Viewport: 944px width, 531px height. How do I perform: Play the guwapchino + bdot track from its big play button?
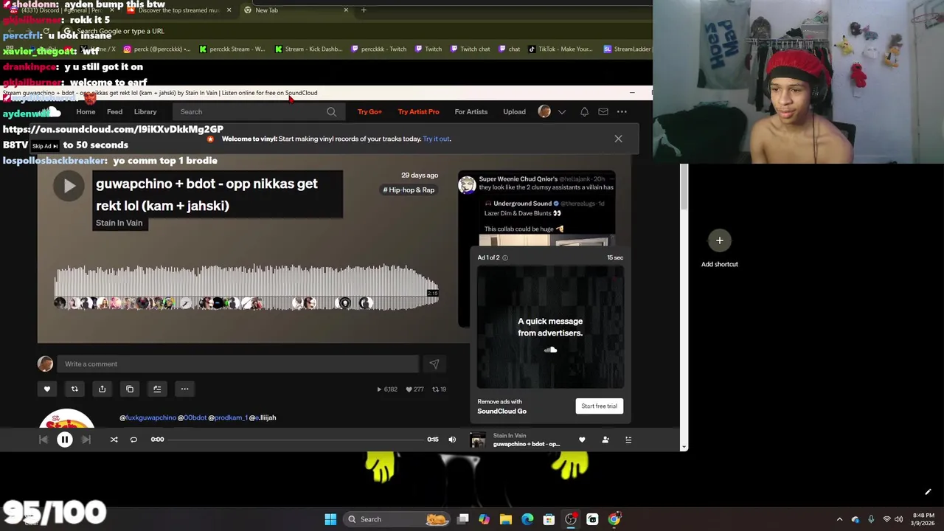69,186
